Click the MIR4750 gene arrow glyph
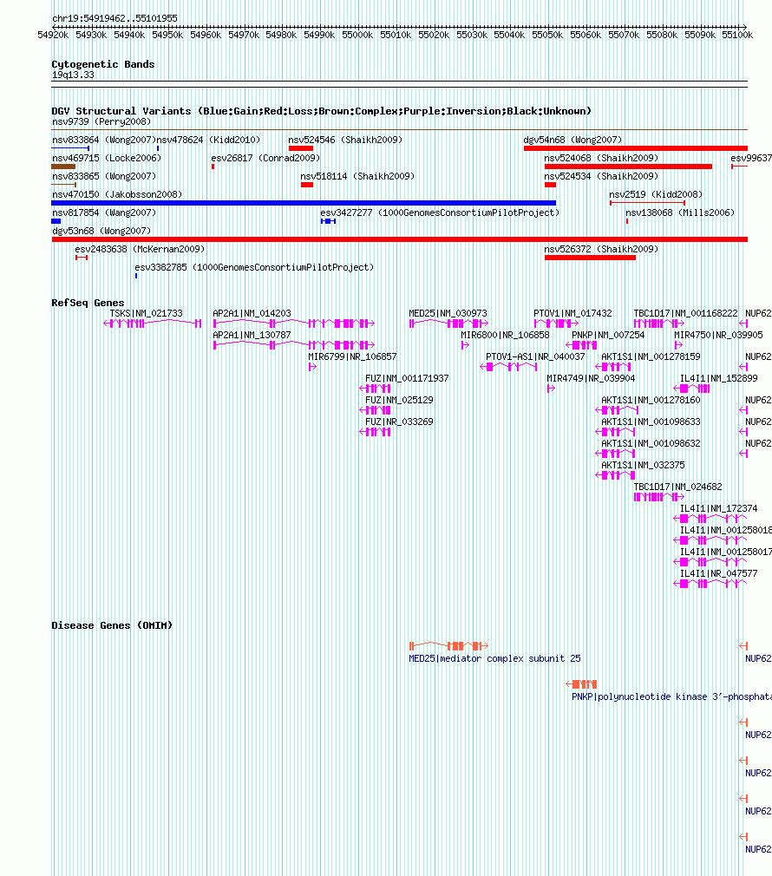The image size is (772, 876). [x=678, y=345]
